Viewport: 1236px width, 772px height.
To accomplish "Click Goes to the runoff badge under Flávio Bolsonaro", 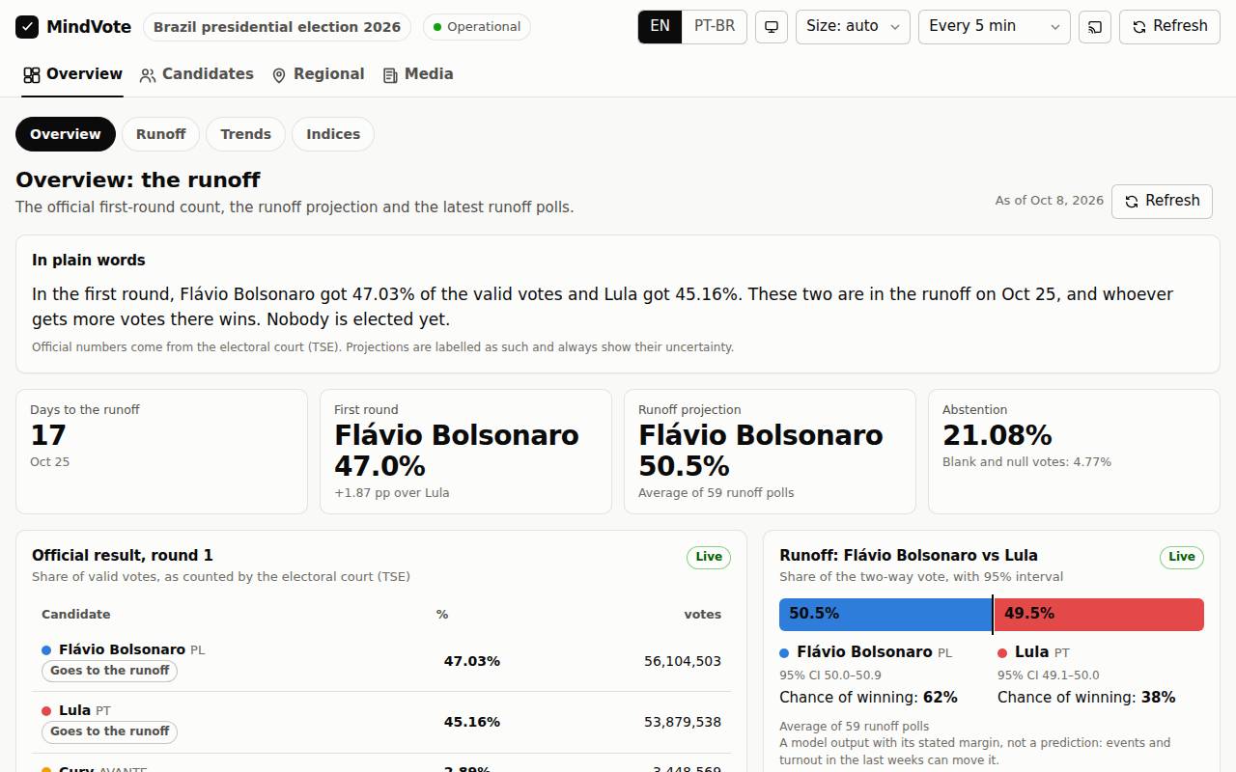I will tap(109, 671).
